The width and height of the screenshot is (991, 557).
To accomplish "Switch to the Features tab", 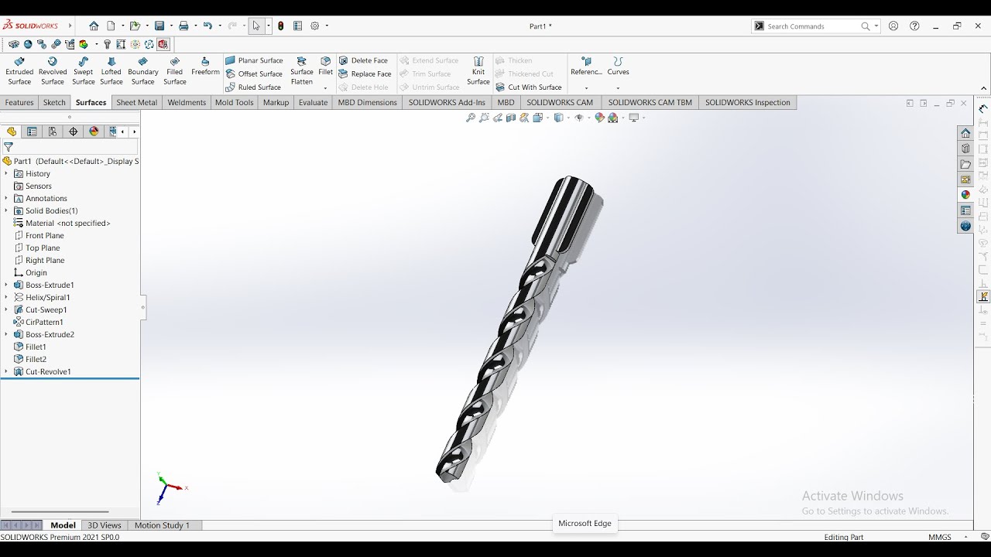I will tap(19, 102).
